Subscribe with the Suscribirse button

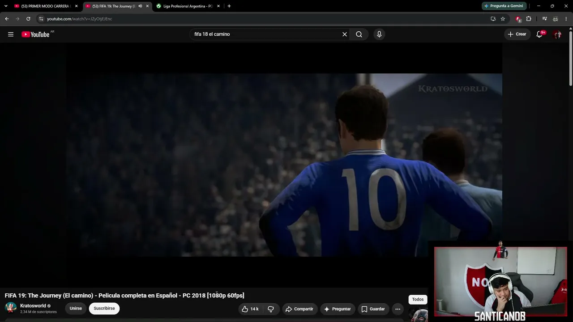tap(104, 309)
